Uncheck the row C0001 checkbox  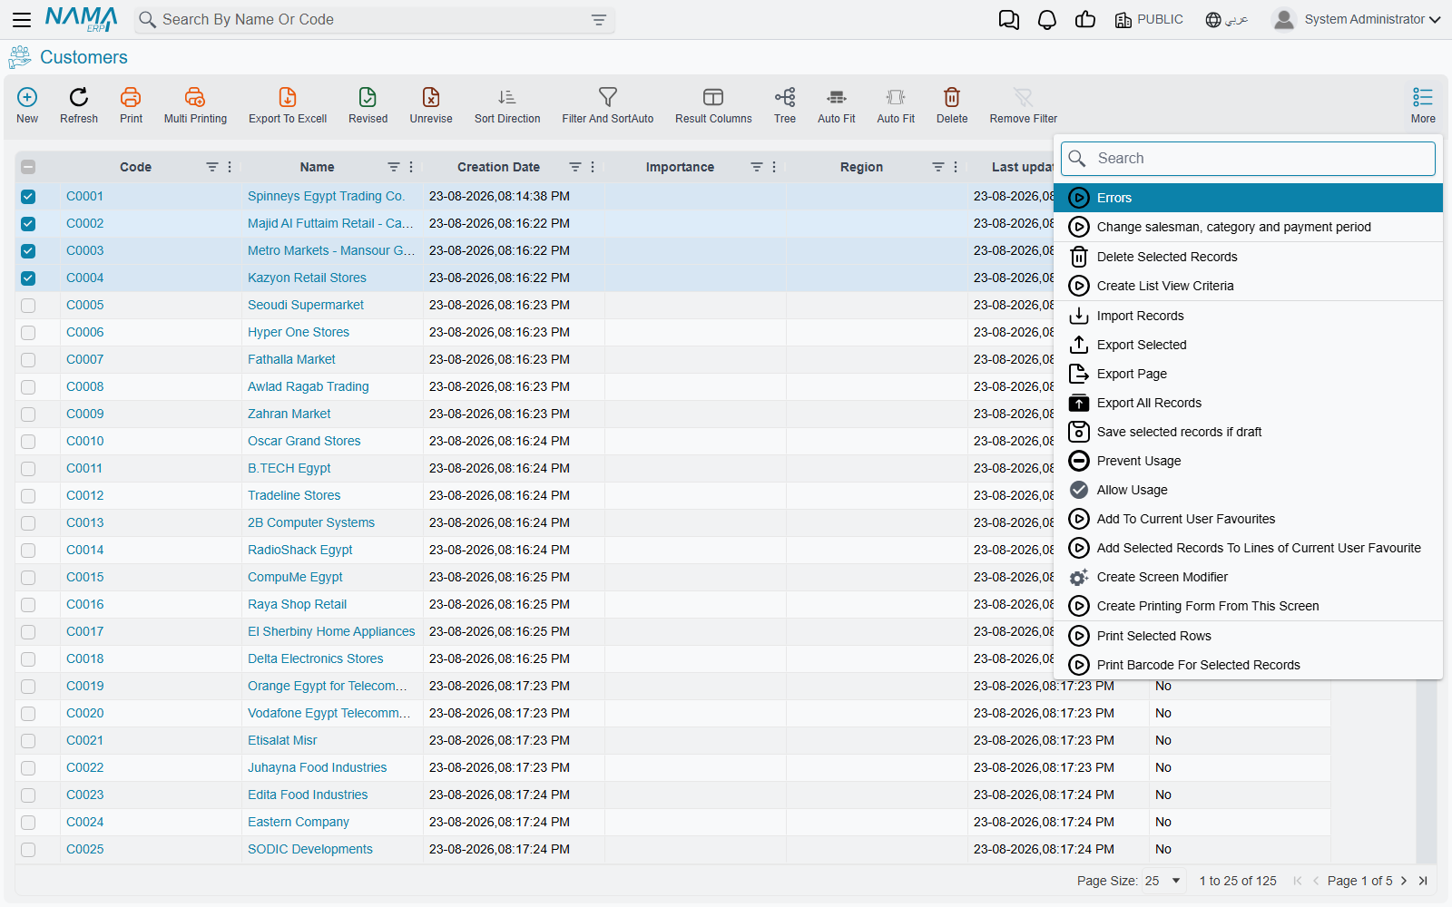click(x=28, y=197)
